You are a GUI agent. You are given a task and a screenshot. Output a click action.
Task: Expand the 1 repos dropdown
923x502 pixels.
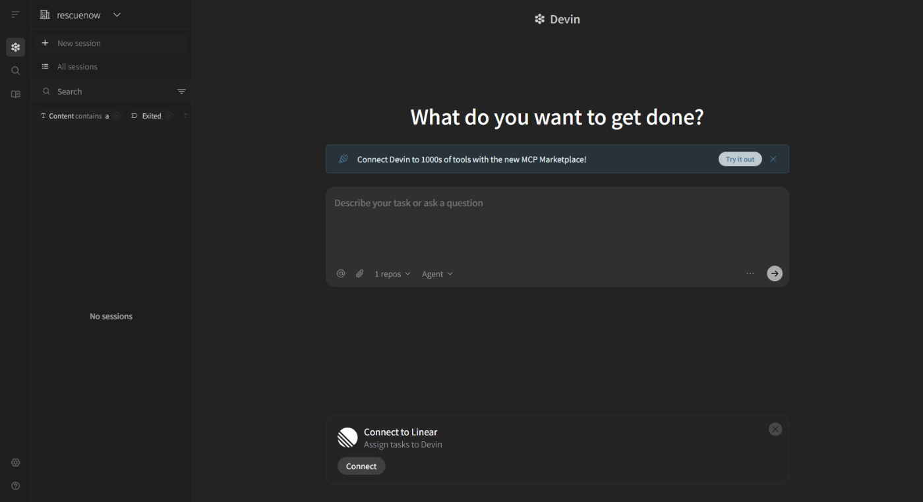[392, 274]
